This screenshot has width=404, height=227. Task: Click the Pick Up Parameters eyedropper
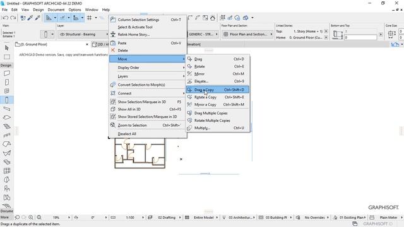(x=30, y=18)
